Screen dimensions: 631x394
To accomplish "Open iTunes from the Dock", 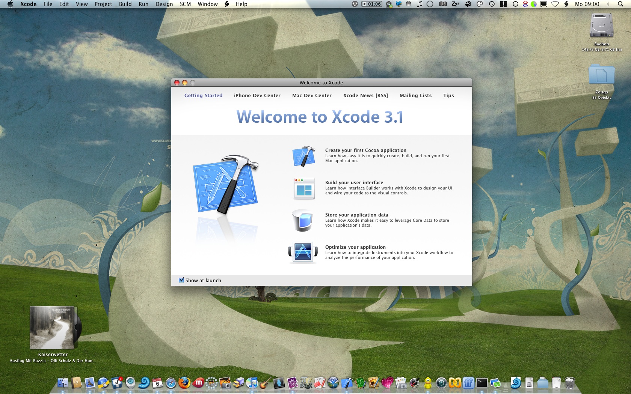I will coord(252,383).
